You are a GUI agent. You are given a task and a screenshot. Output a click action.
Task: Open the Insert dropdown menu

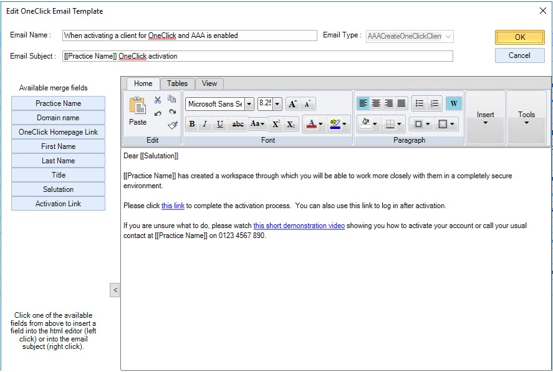[x=485, y=118]
